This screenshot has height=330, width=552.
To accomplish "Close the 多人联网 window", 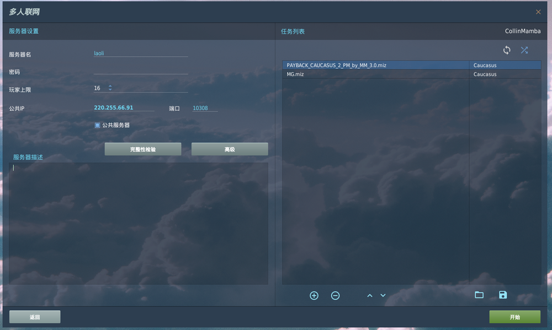I will coord(538,12).
